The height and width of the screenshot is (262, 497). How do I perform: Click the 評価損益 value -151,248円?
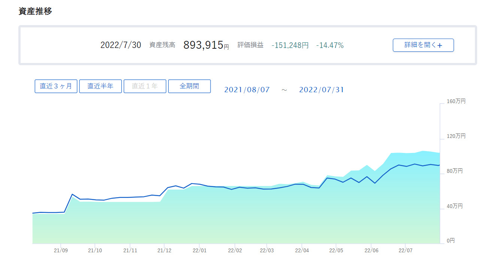(x=290, y=45)
